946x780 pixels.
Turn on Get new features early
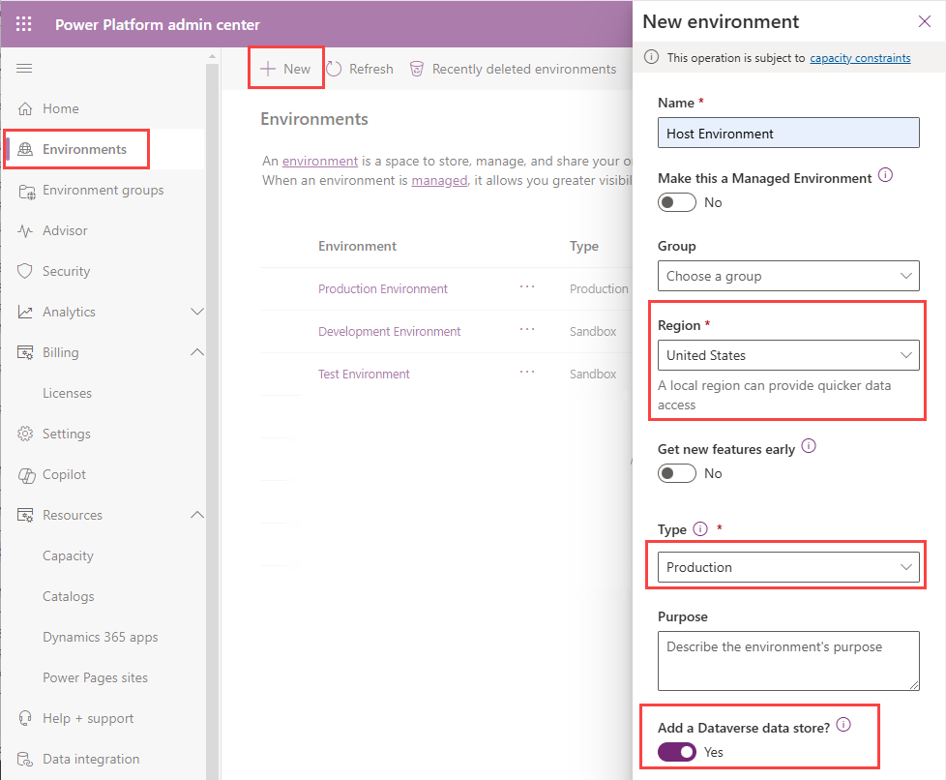coord(676,473)
